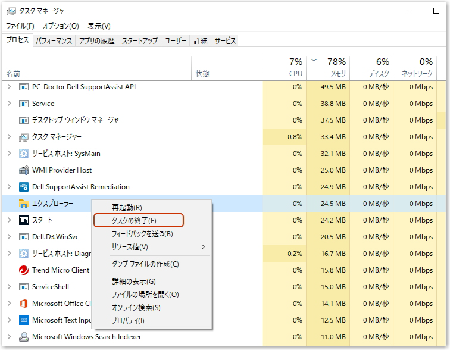Screen dimensions: 450x350
Task: Sort by the CPU column header
Action: click(285, 68)
